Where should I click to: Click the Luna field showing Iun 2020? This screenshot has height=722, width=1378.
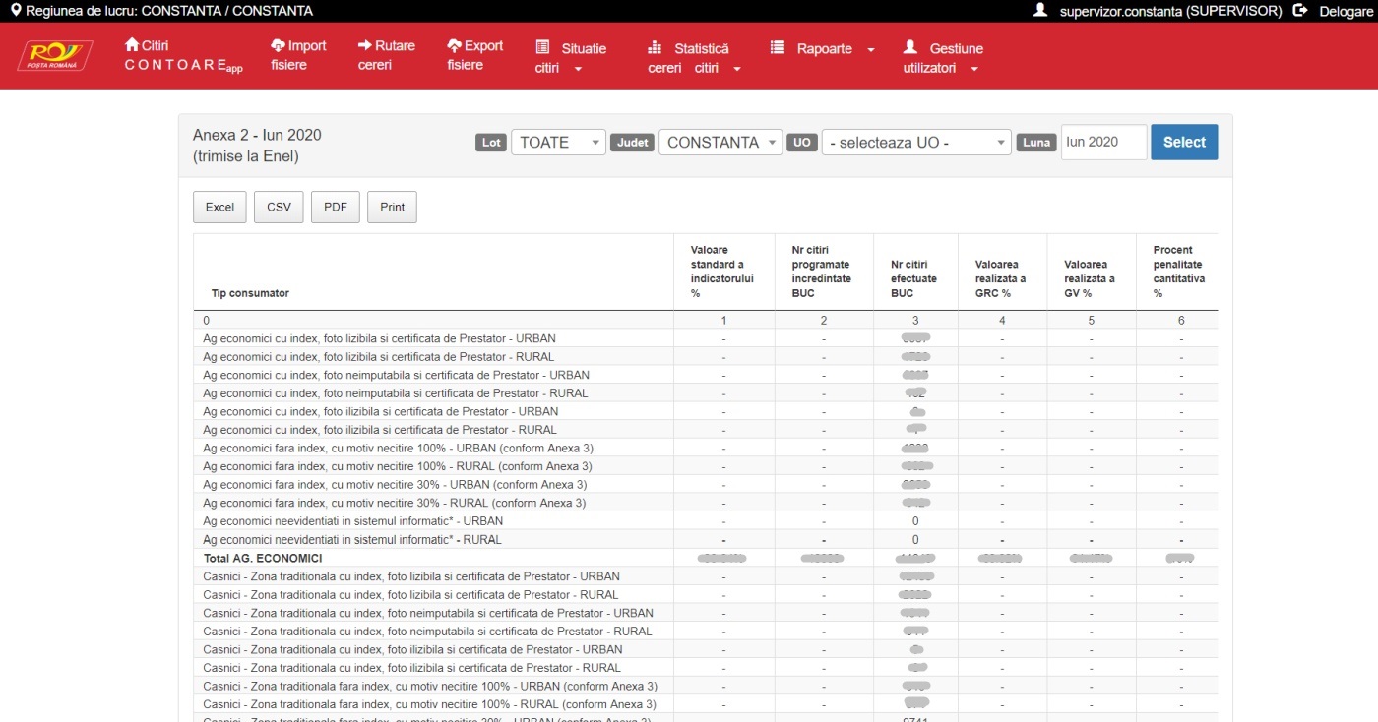click(x=1102, y=143)
